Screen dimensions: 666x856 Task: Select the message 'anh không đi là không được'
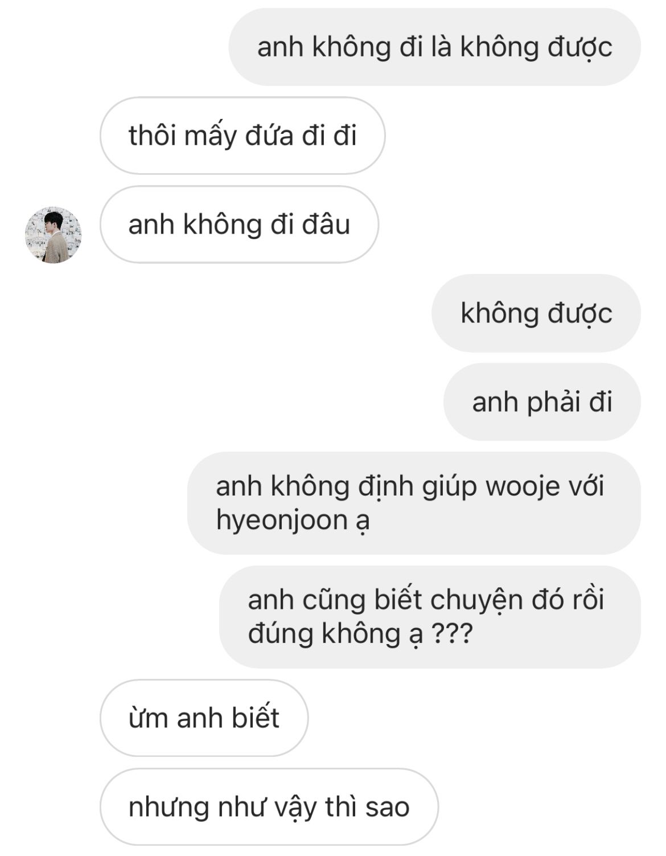click(434, 47)
